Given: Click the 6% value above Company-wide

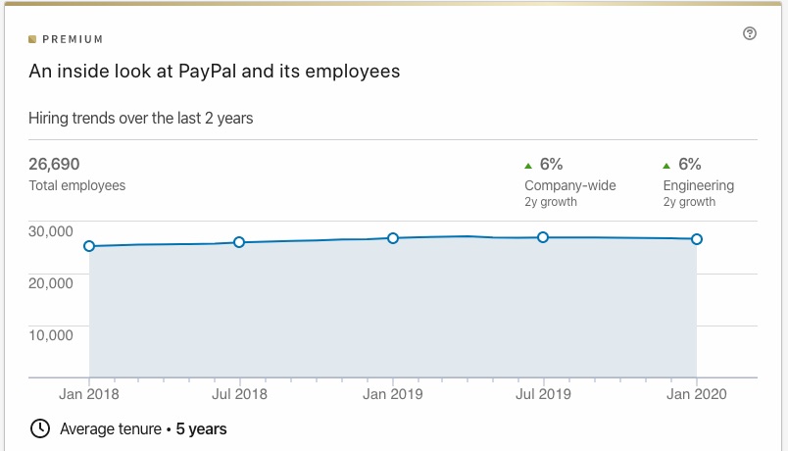Looking at the screenshot, I should click(x=551, y=164).
